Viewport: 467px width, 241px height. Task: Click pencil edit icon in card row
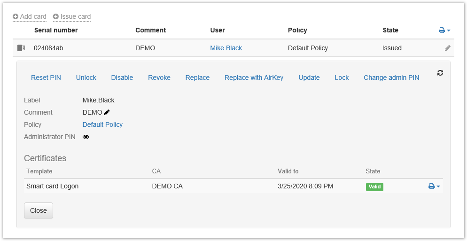point(448,48)
